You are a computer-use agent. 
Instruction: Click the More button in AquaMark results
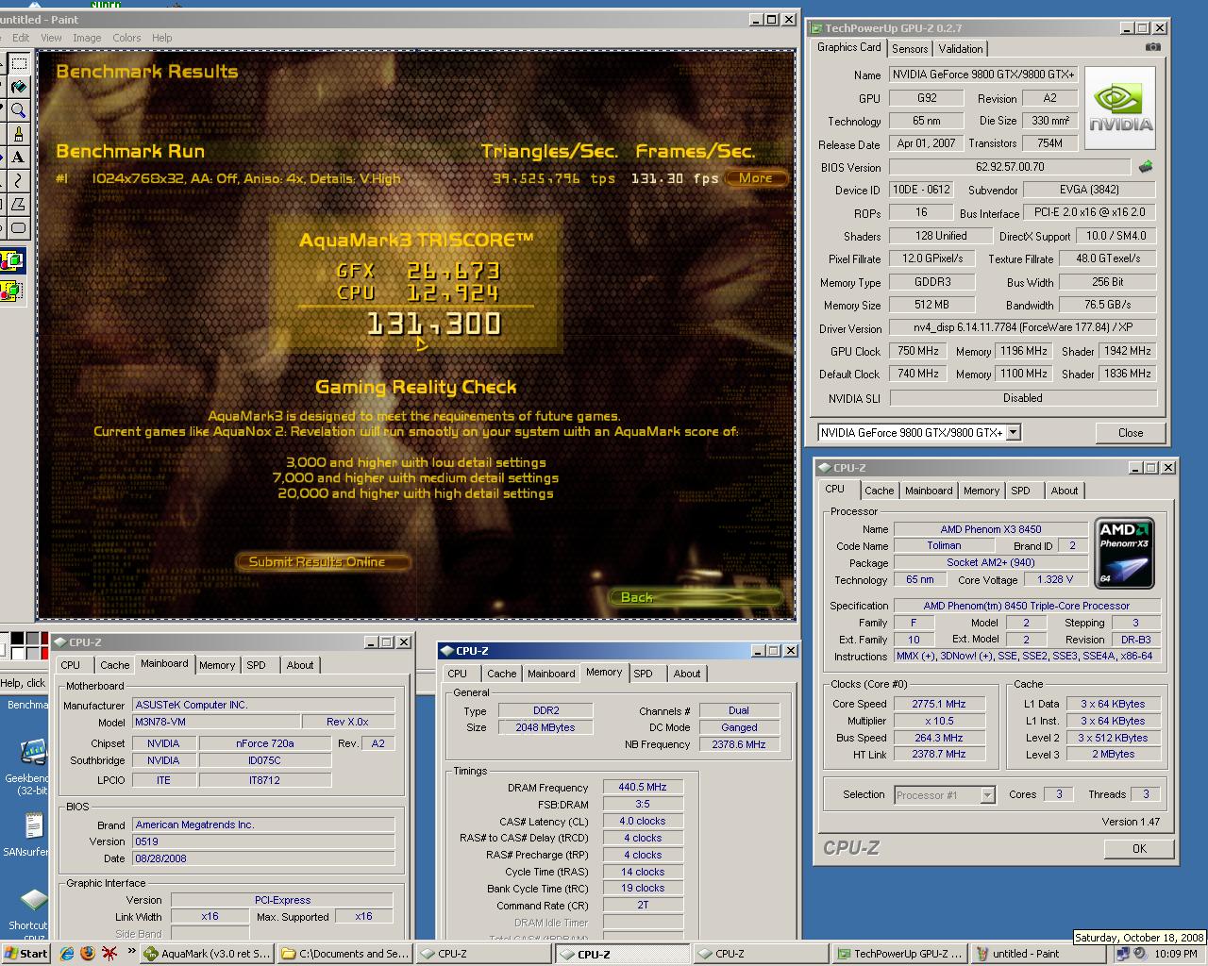(x=756, y=178)
